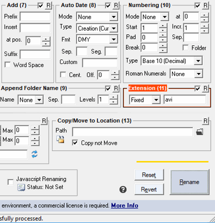Open the Append Folder Name dropdown showing None
The width and height of the screenshot is (215, 223).
tap(31, 100)
